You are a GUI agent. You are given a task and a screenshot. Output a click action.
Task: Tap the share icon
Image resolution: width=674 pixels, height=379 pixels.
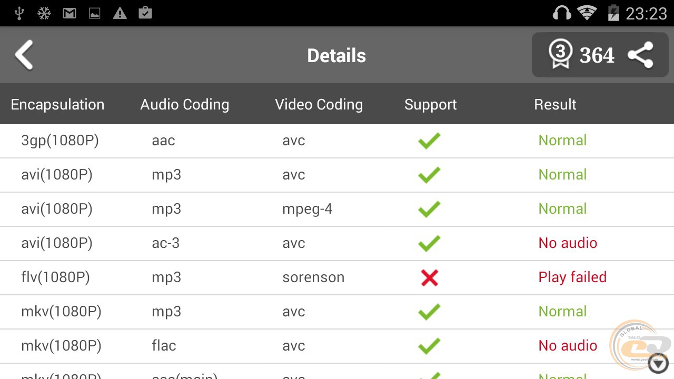640,55
